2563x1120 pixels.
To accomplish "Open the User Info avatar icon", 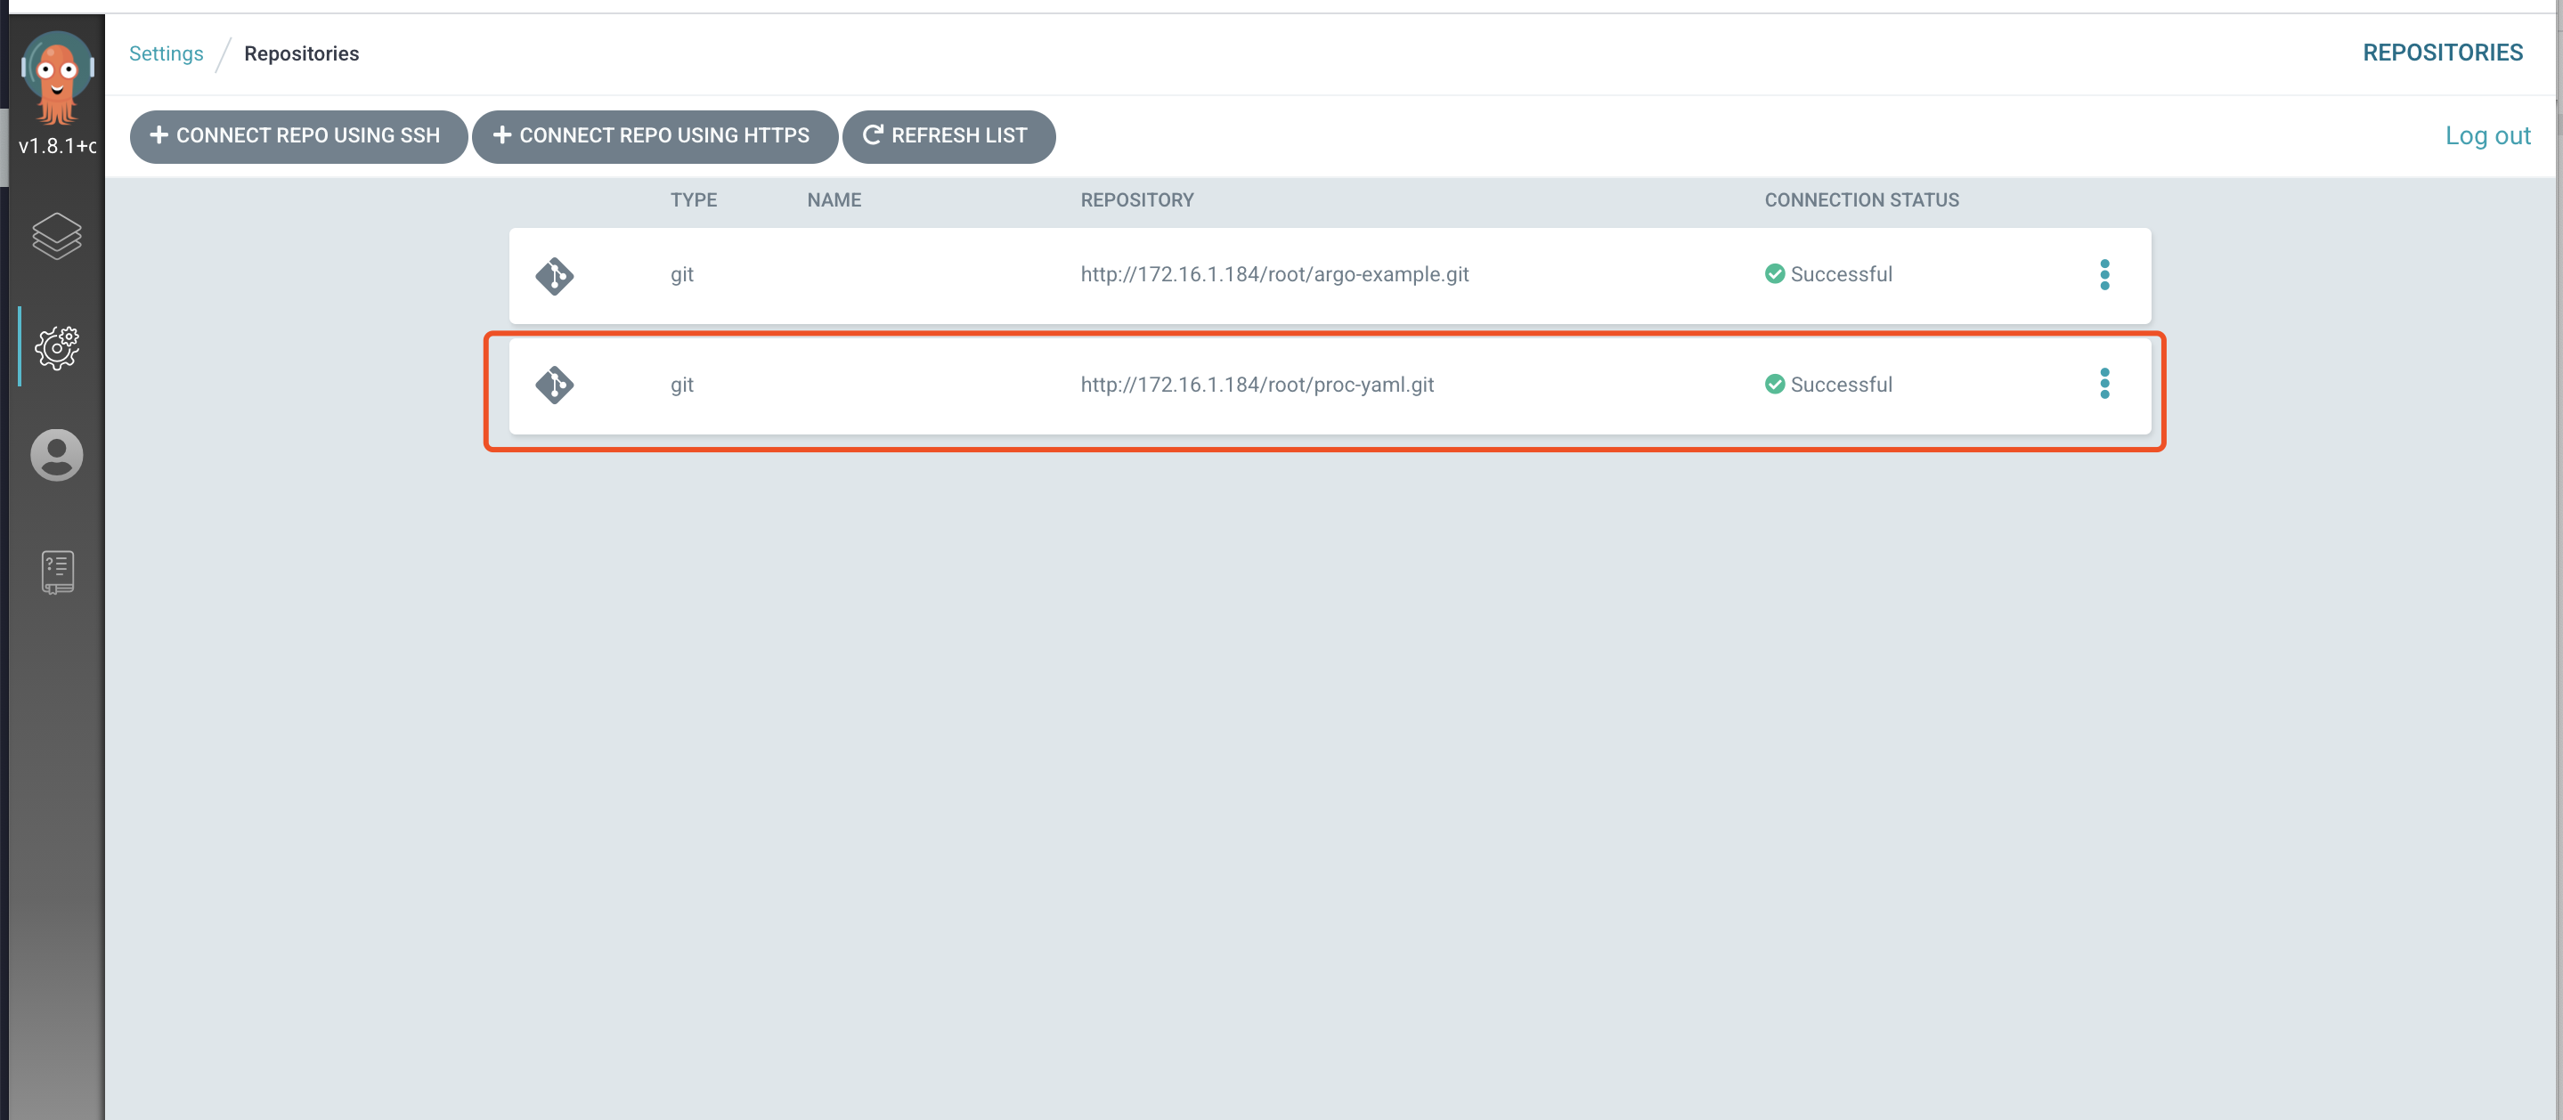I will point(57,456).
